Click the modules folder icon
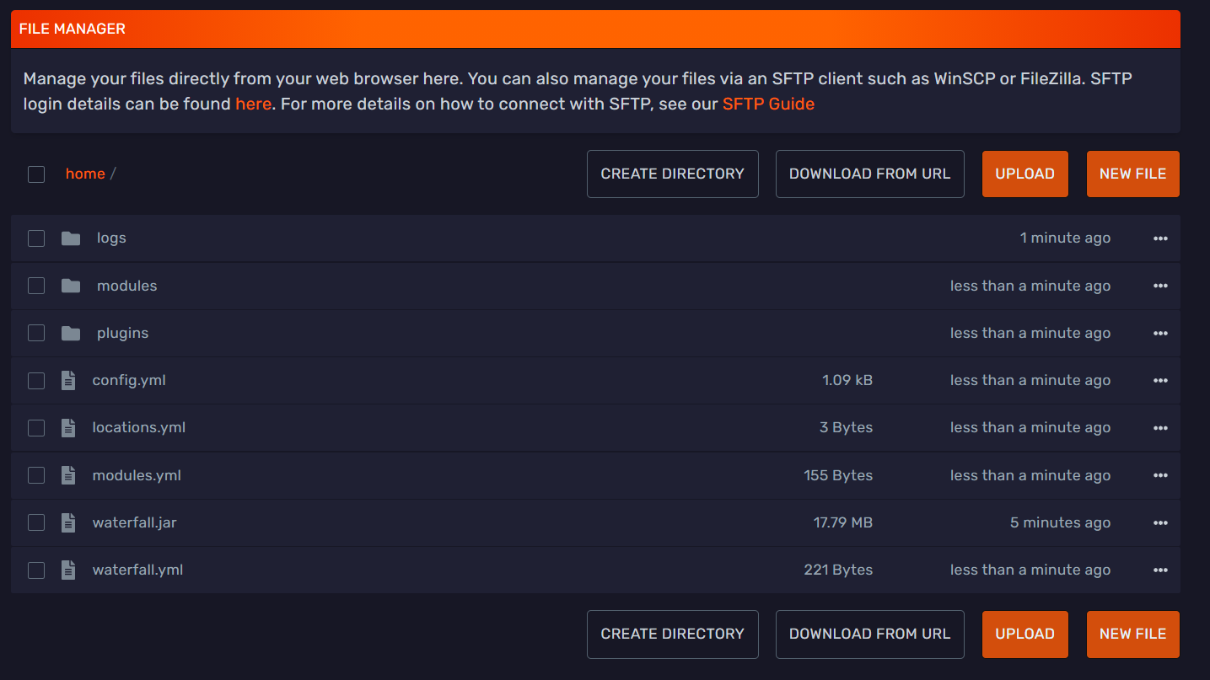The height and width of the screenshot is (680, 1210). [x=71, y=286]
